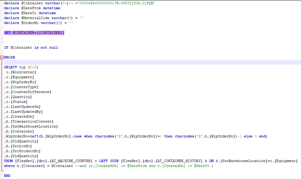Click the [AT_CONTAINER_HISTORY] table name
The width and height of the screenshot is (301, 179).
179,161
